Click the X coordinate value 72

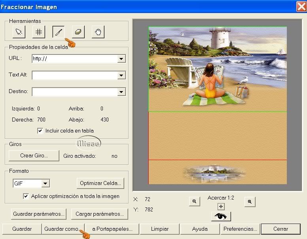tap(148, 199)
